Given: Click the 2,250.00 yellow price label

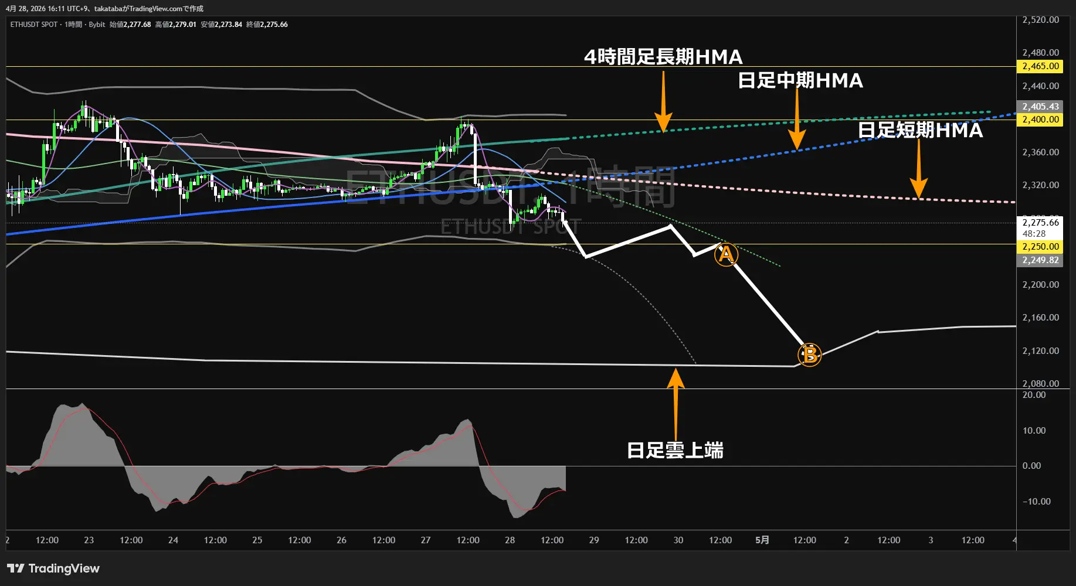Looking at the screenshot, I should click(1040, 247).
